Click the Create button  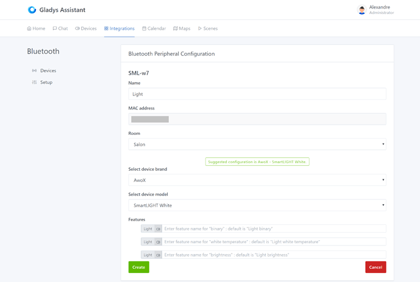(x=139, y=267)
